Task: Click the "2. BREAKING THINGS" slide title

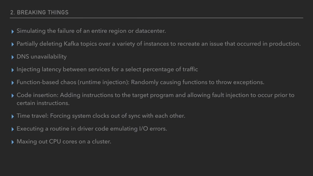Action: pyautogui.click(x=39, y=13)
